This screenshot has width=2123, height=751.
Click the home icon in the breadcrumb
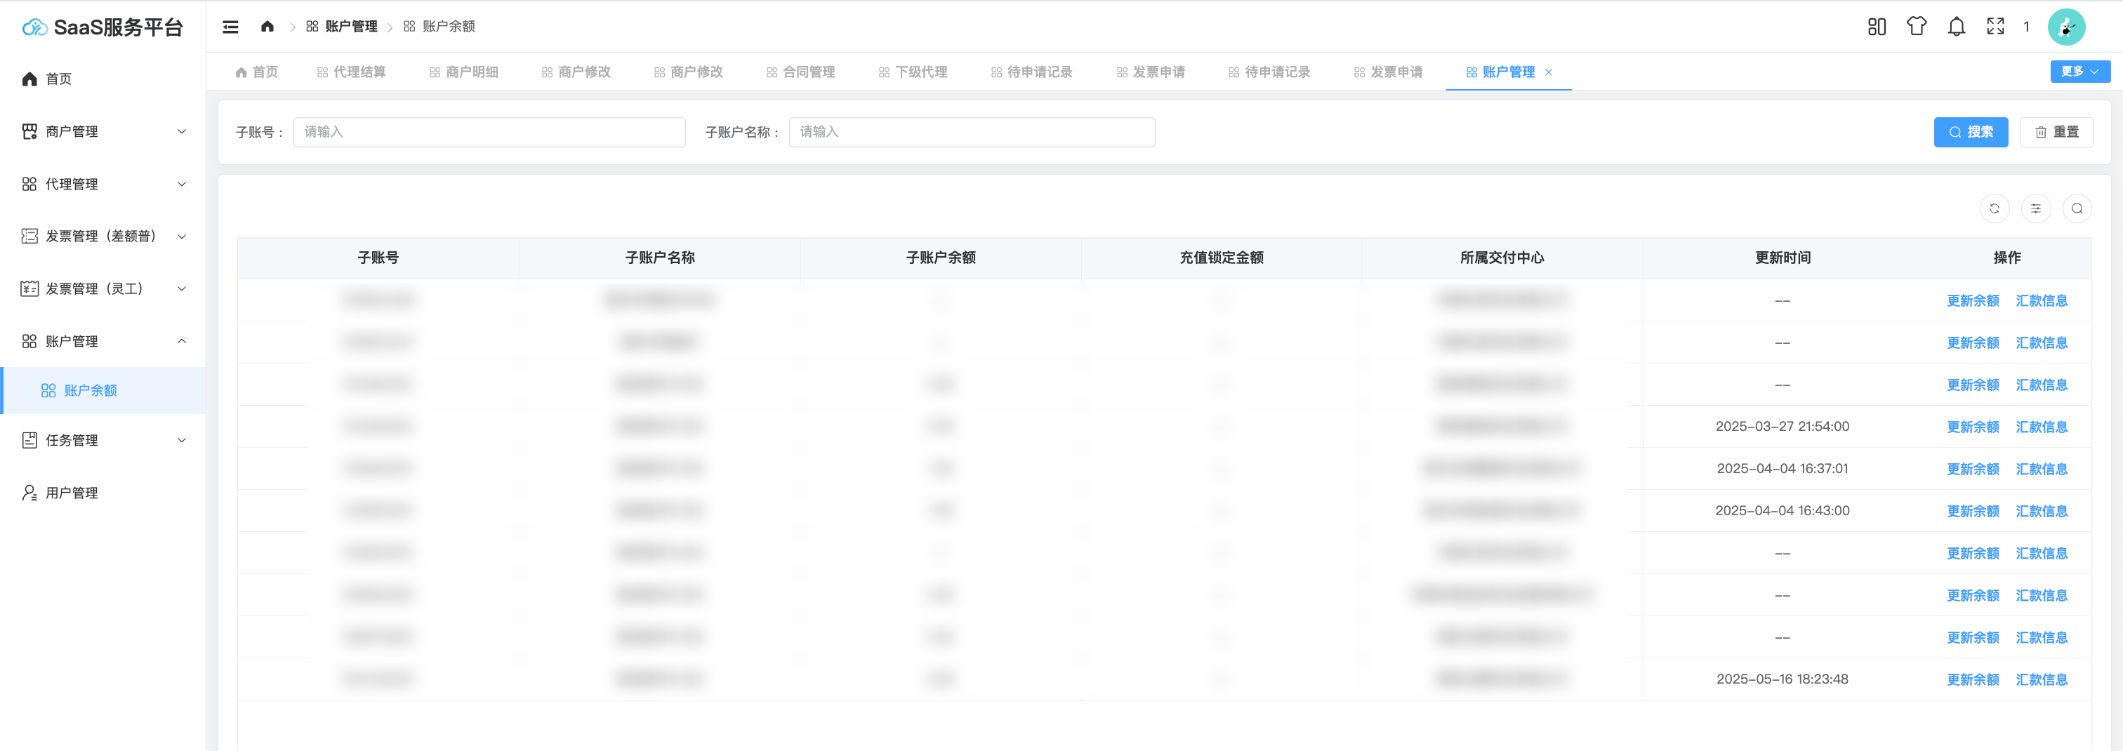point(267,27)
